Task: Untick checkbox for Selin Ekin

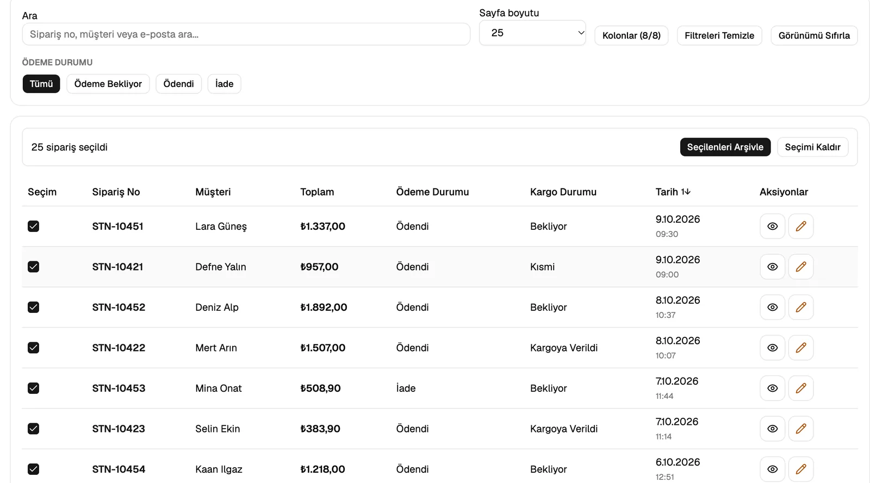Action: 33,429
